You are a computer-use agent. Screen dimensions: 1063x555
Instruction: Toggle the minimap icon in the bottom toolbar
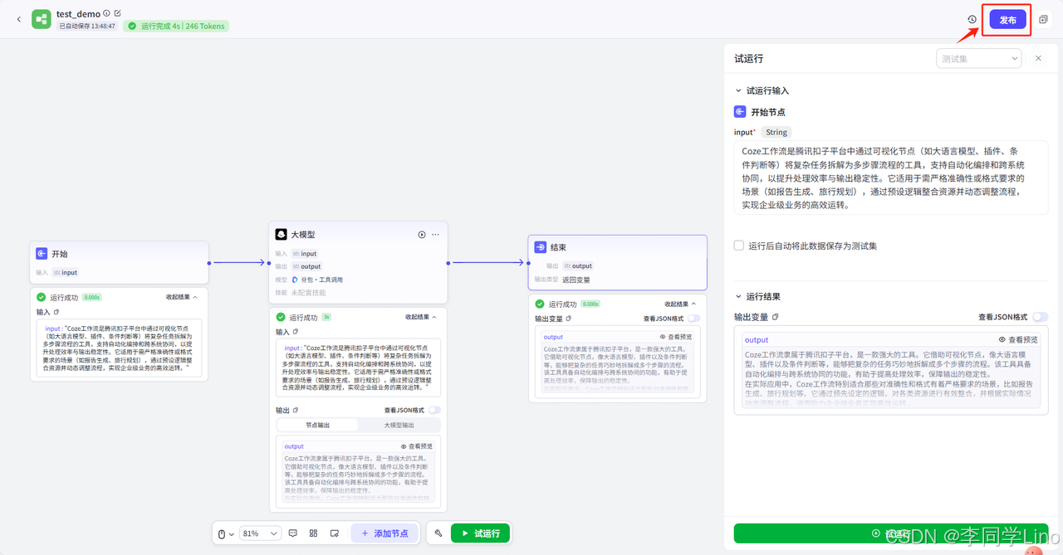coord(335,533)
